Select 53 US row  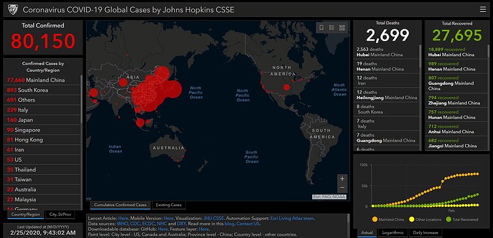point(42,160)
